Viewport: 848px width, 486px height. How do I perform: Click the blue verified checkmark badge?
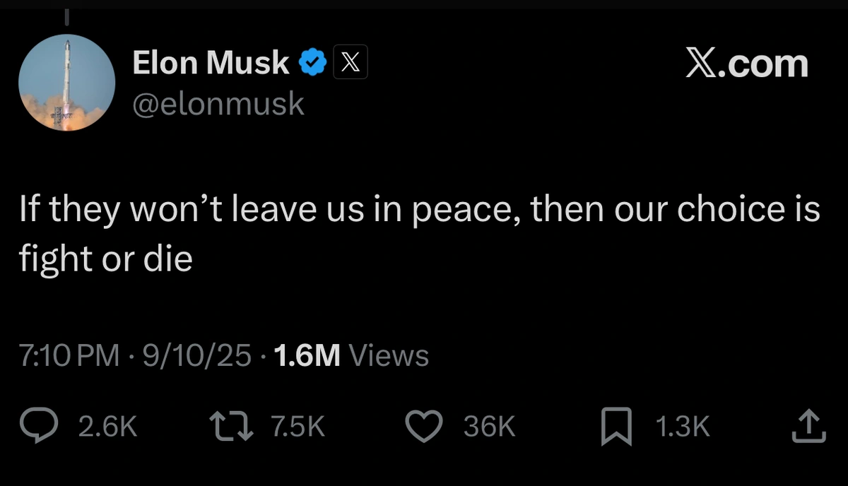tap(313, 64)
